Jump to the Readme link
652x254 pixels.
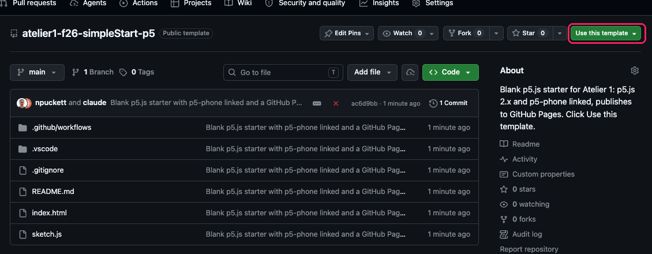pyautogui.click(x=520, y=144)
